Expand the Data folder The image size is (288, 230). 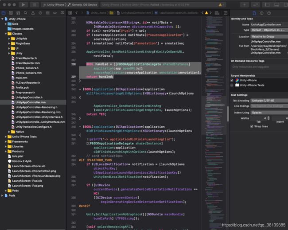pos(6,24)
